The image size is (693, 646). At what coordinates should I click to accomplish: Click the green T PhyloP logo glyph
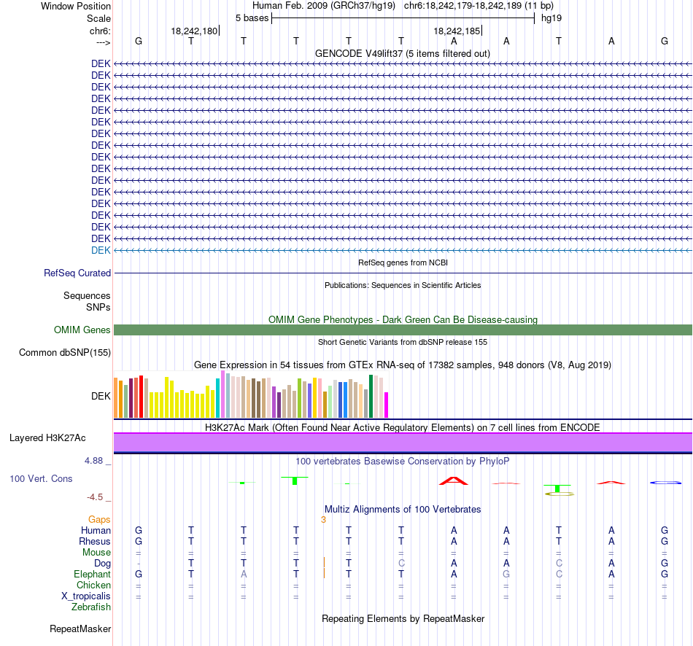click(295, 480)
